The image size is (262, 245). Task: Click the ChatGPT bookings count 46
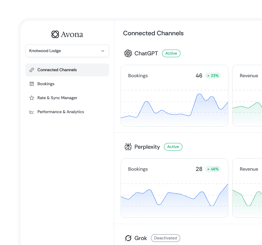pos(199,76)
